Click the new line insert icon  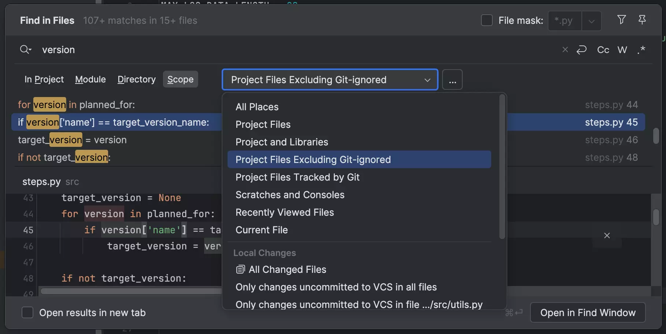[x=581, y=49]
